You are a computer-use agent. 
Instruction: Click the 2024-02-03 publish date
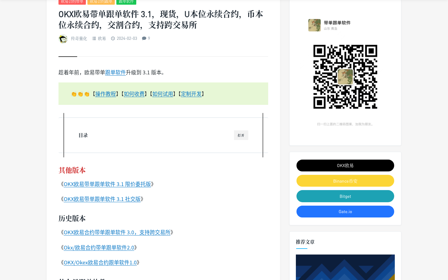(127, 39)
